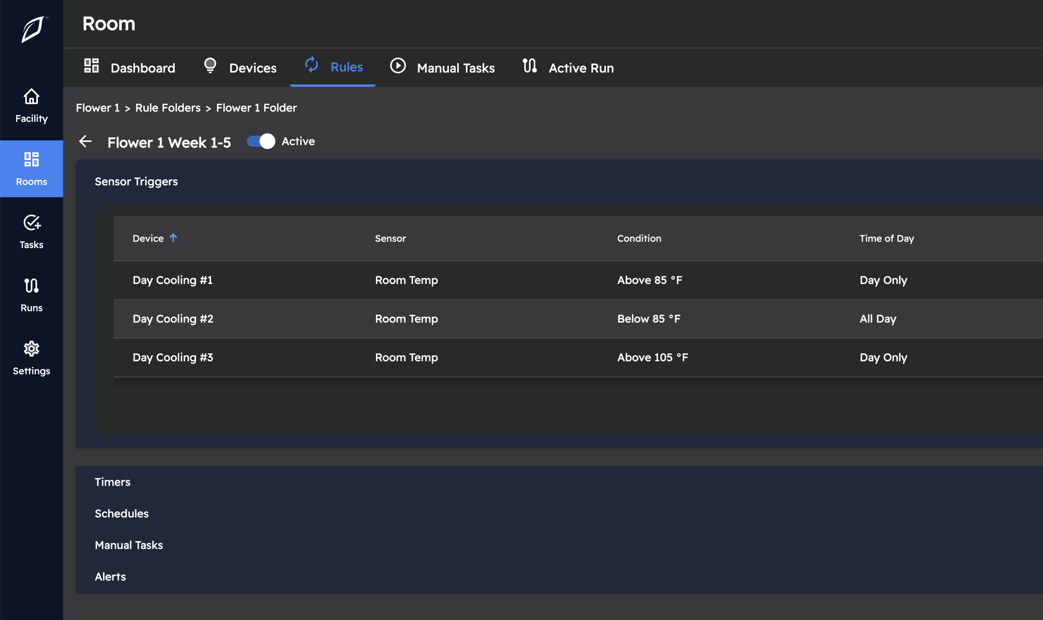The height and width of the screenshot is (620, 1043).
Task: Open the Active Run tab
Action: (568, 68)
